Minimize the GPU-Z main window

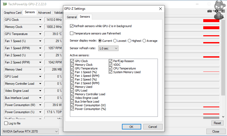click(197, 4)
